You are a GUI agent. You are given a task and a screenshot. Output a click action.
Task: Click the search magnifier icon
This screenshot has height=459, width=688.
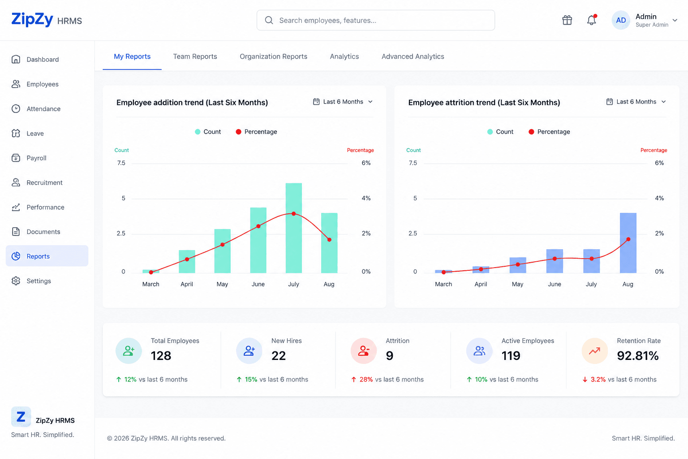(269, 20)
